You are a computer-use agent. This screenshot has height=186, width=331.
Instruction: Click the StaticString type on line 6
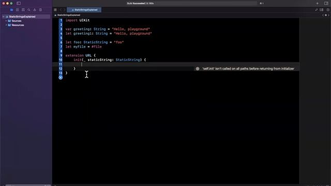tap(96, 42)
